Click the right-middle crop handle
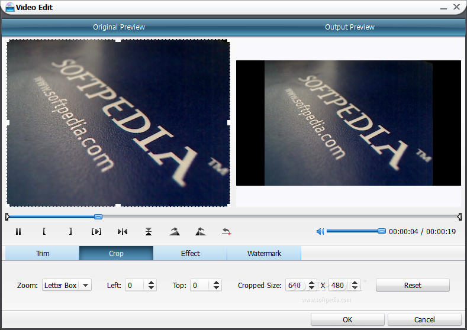 point(228,122)
